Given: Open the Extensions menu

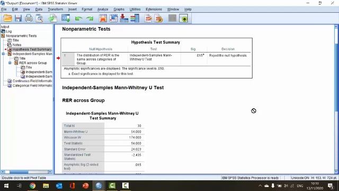Looking at the screenshot, I should 154,10.
